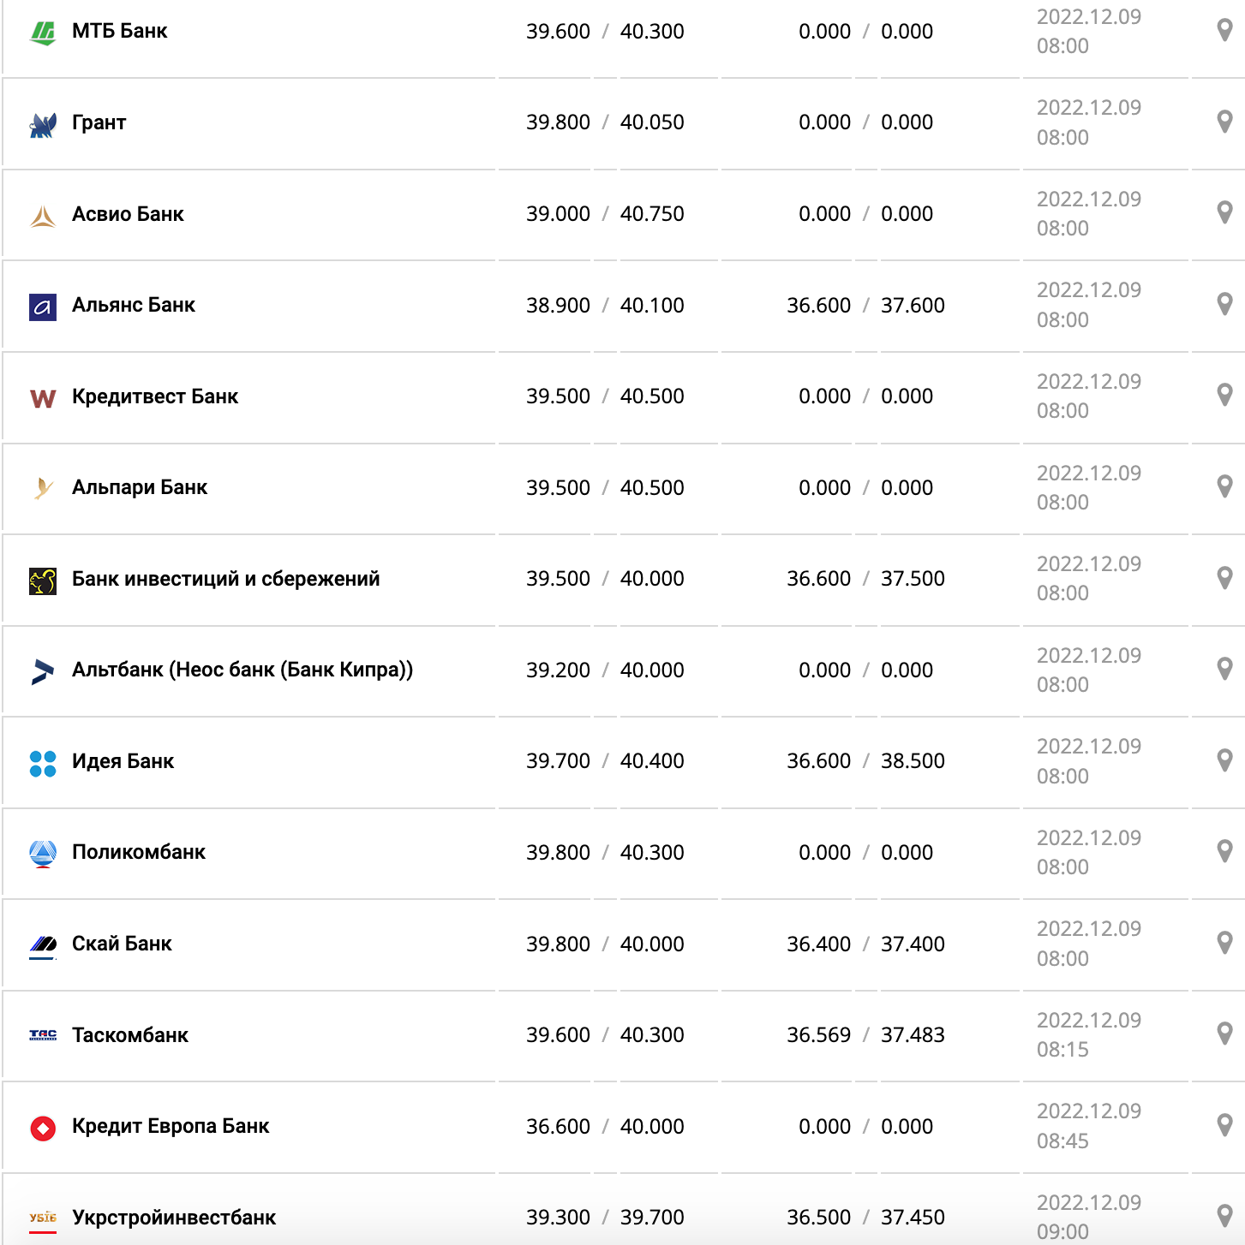This screenshot has width=1245, height=1245.
Task: Click the Кредит Европа Банк red logo
Action: tap(43, 1128)
